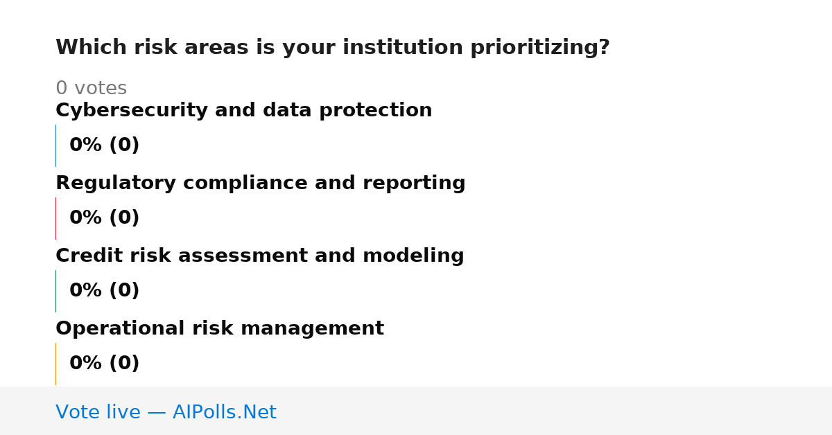Click 0% (0) under Regulatory compliance

tap(104, 218)
